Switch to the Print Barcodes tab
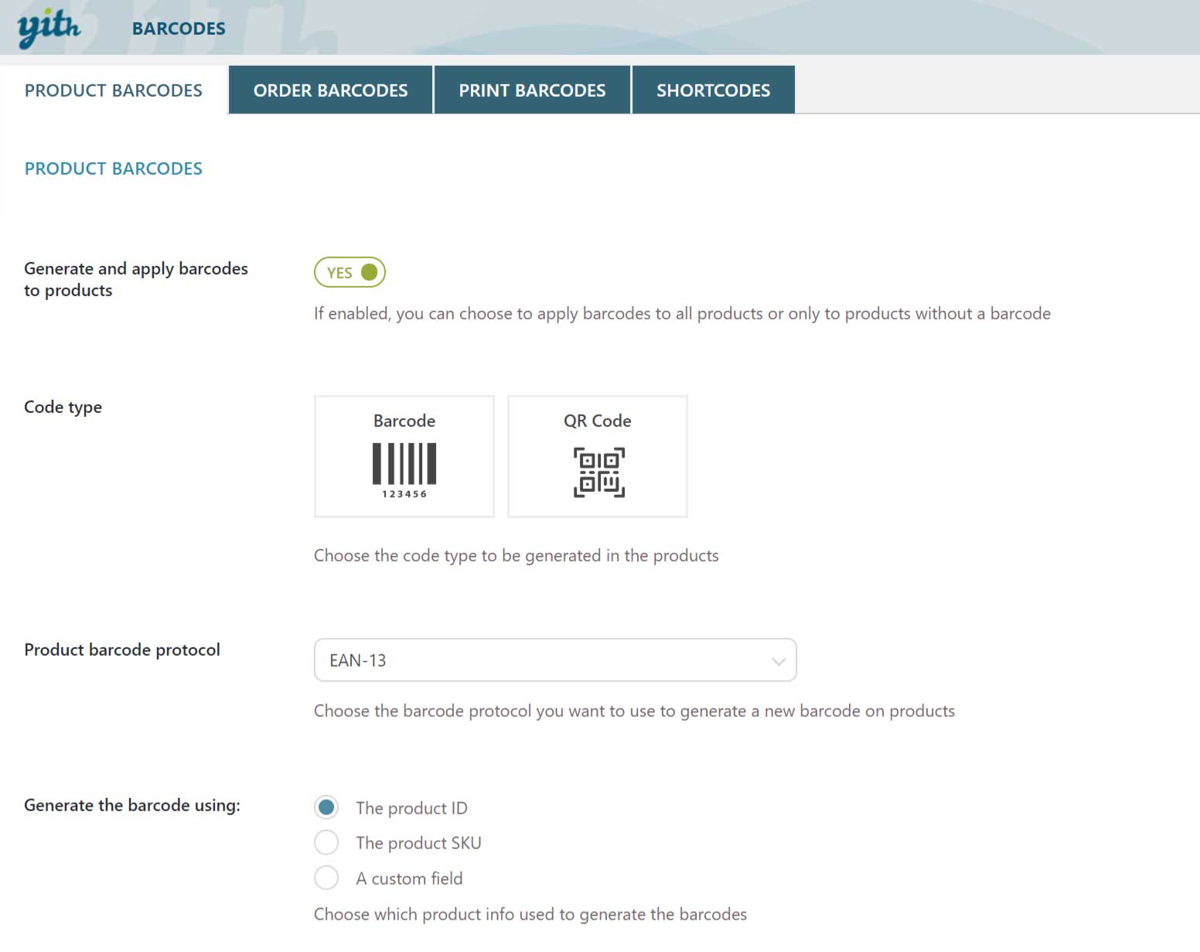This screenshot has height=952, width=1200. (x=532, y=90)
